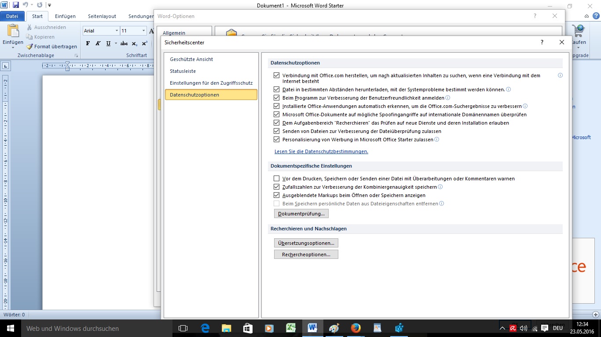
Task: Click the Redo icon in Quick Access toolbar
Action: [x=40, y=5]
